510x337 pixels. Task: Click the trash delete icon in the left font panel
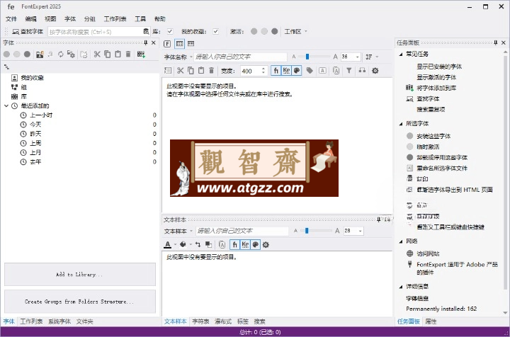point(128,55)
